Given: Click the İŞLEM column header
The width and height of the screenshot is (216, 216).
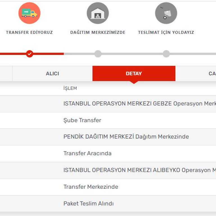Looking at the screenshot, I should (70, 88).
